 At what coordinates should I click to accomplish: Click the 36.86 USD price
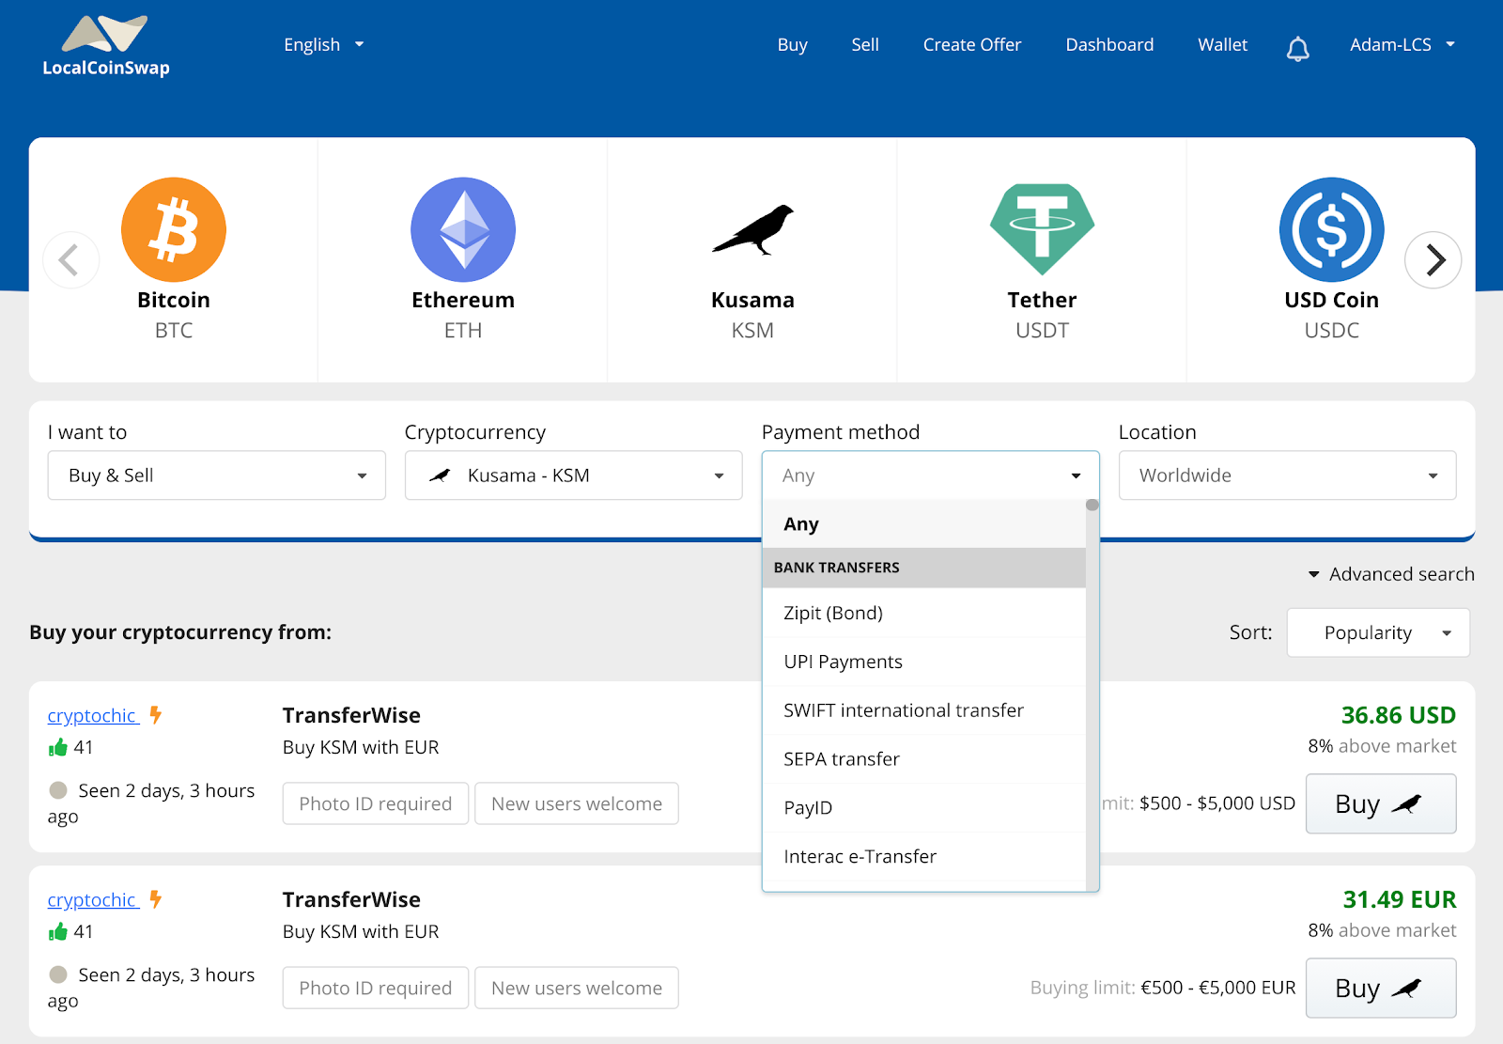point(1398,715)
